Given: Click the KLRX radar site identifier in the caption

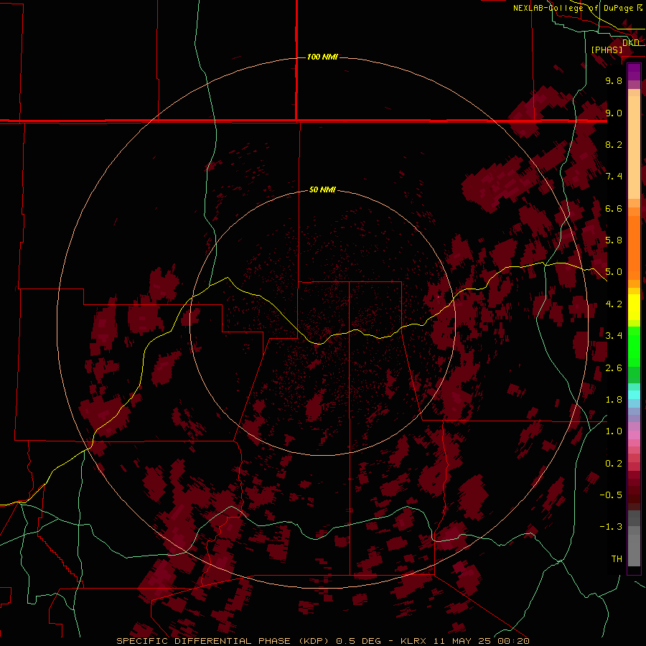Looking at the screenshot, I should 415,641.
